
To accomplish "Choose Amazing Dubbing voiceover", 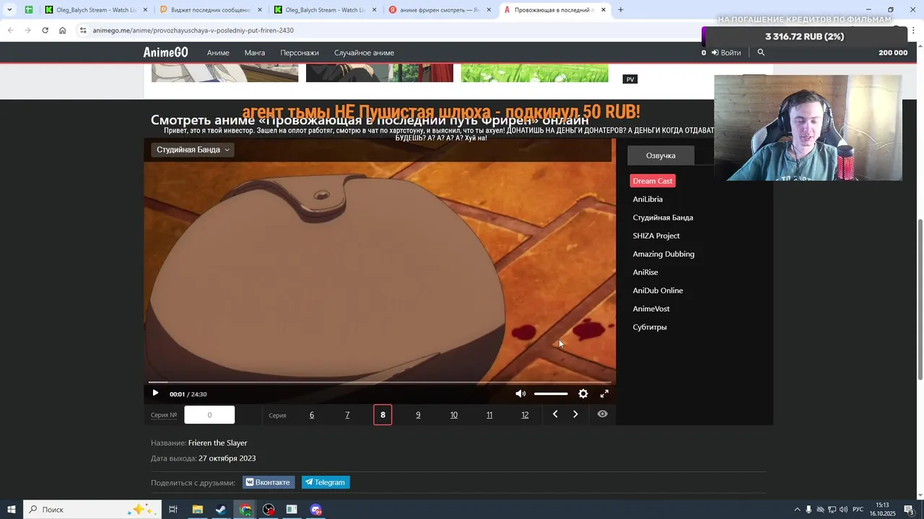I will 663,254.
